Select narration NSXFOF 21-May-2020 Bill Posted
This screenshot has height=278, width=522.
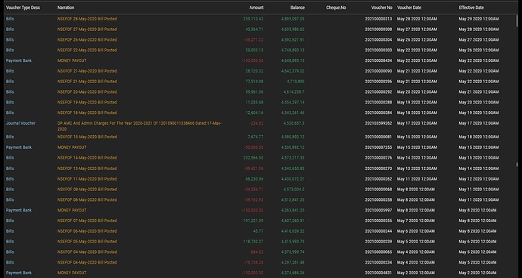[87, 71]
